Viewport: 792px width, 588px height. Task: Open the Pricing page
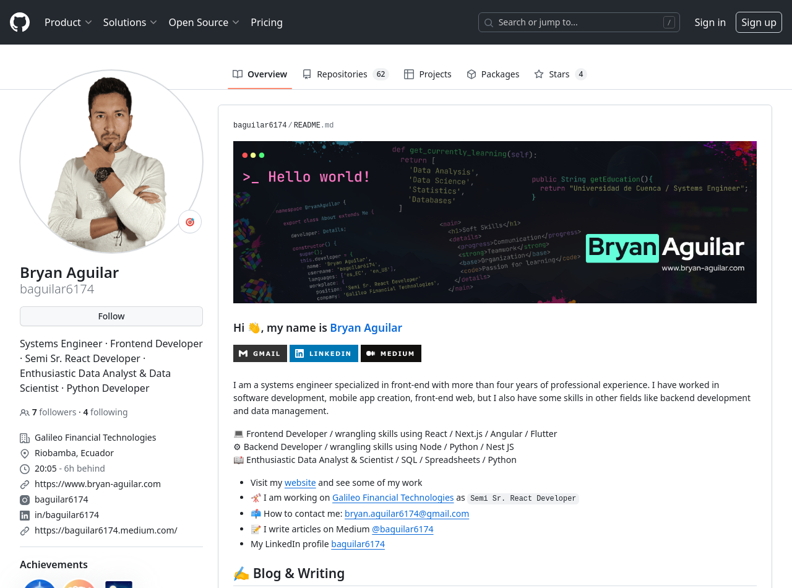267,22
